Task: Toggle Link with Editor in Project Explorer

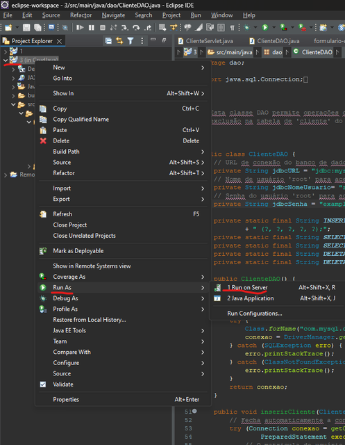Action: [119, 41]
